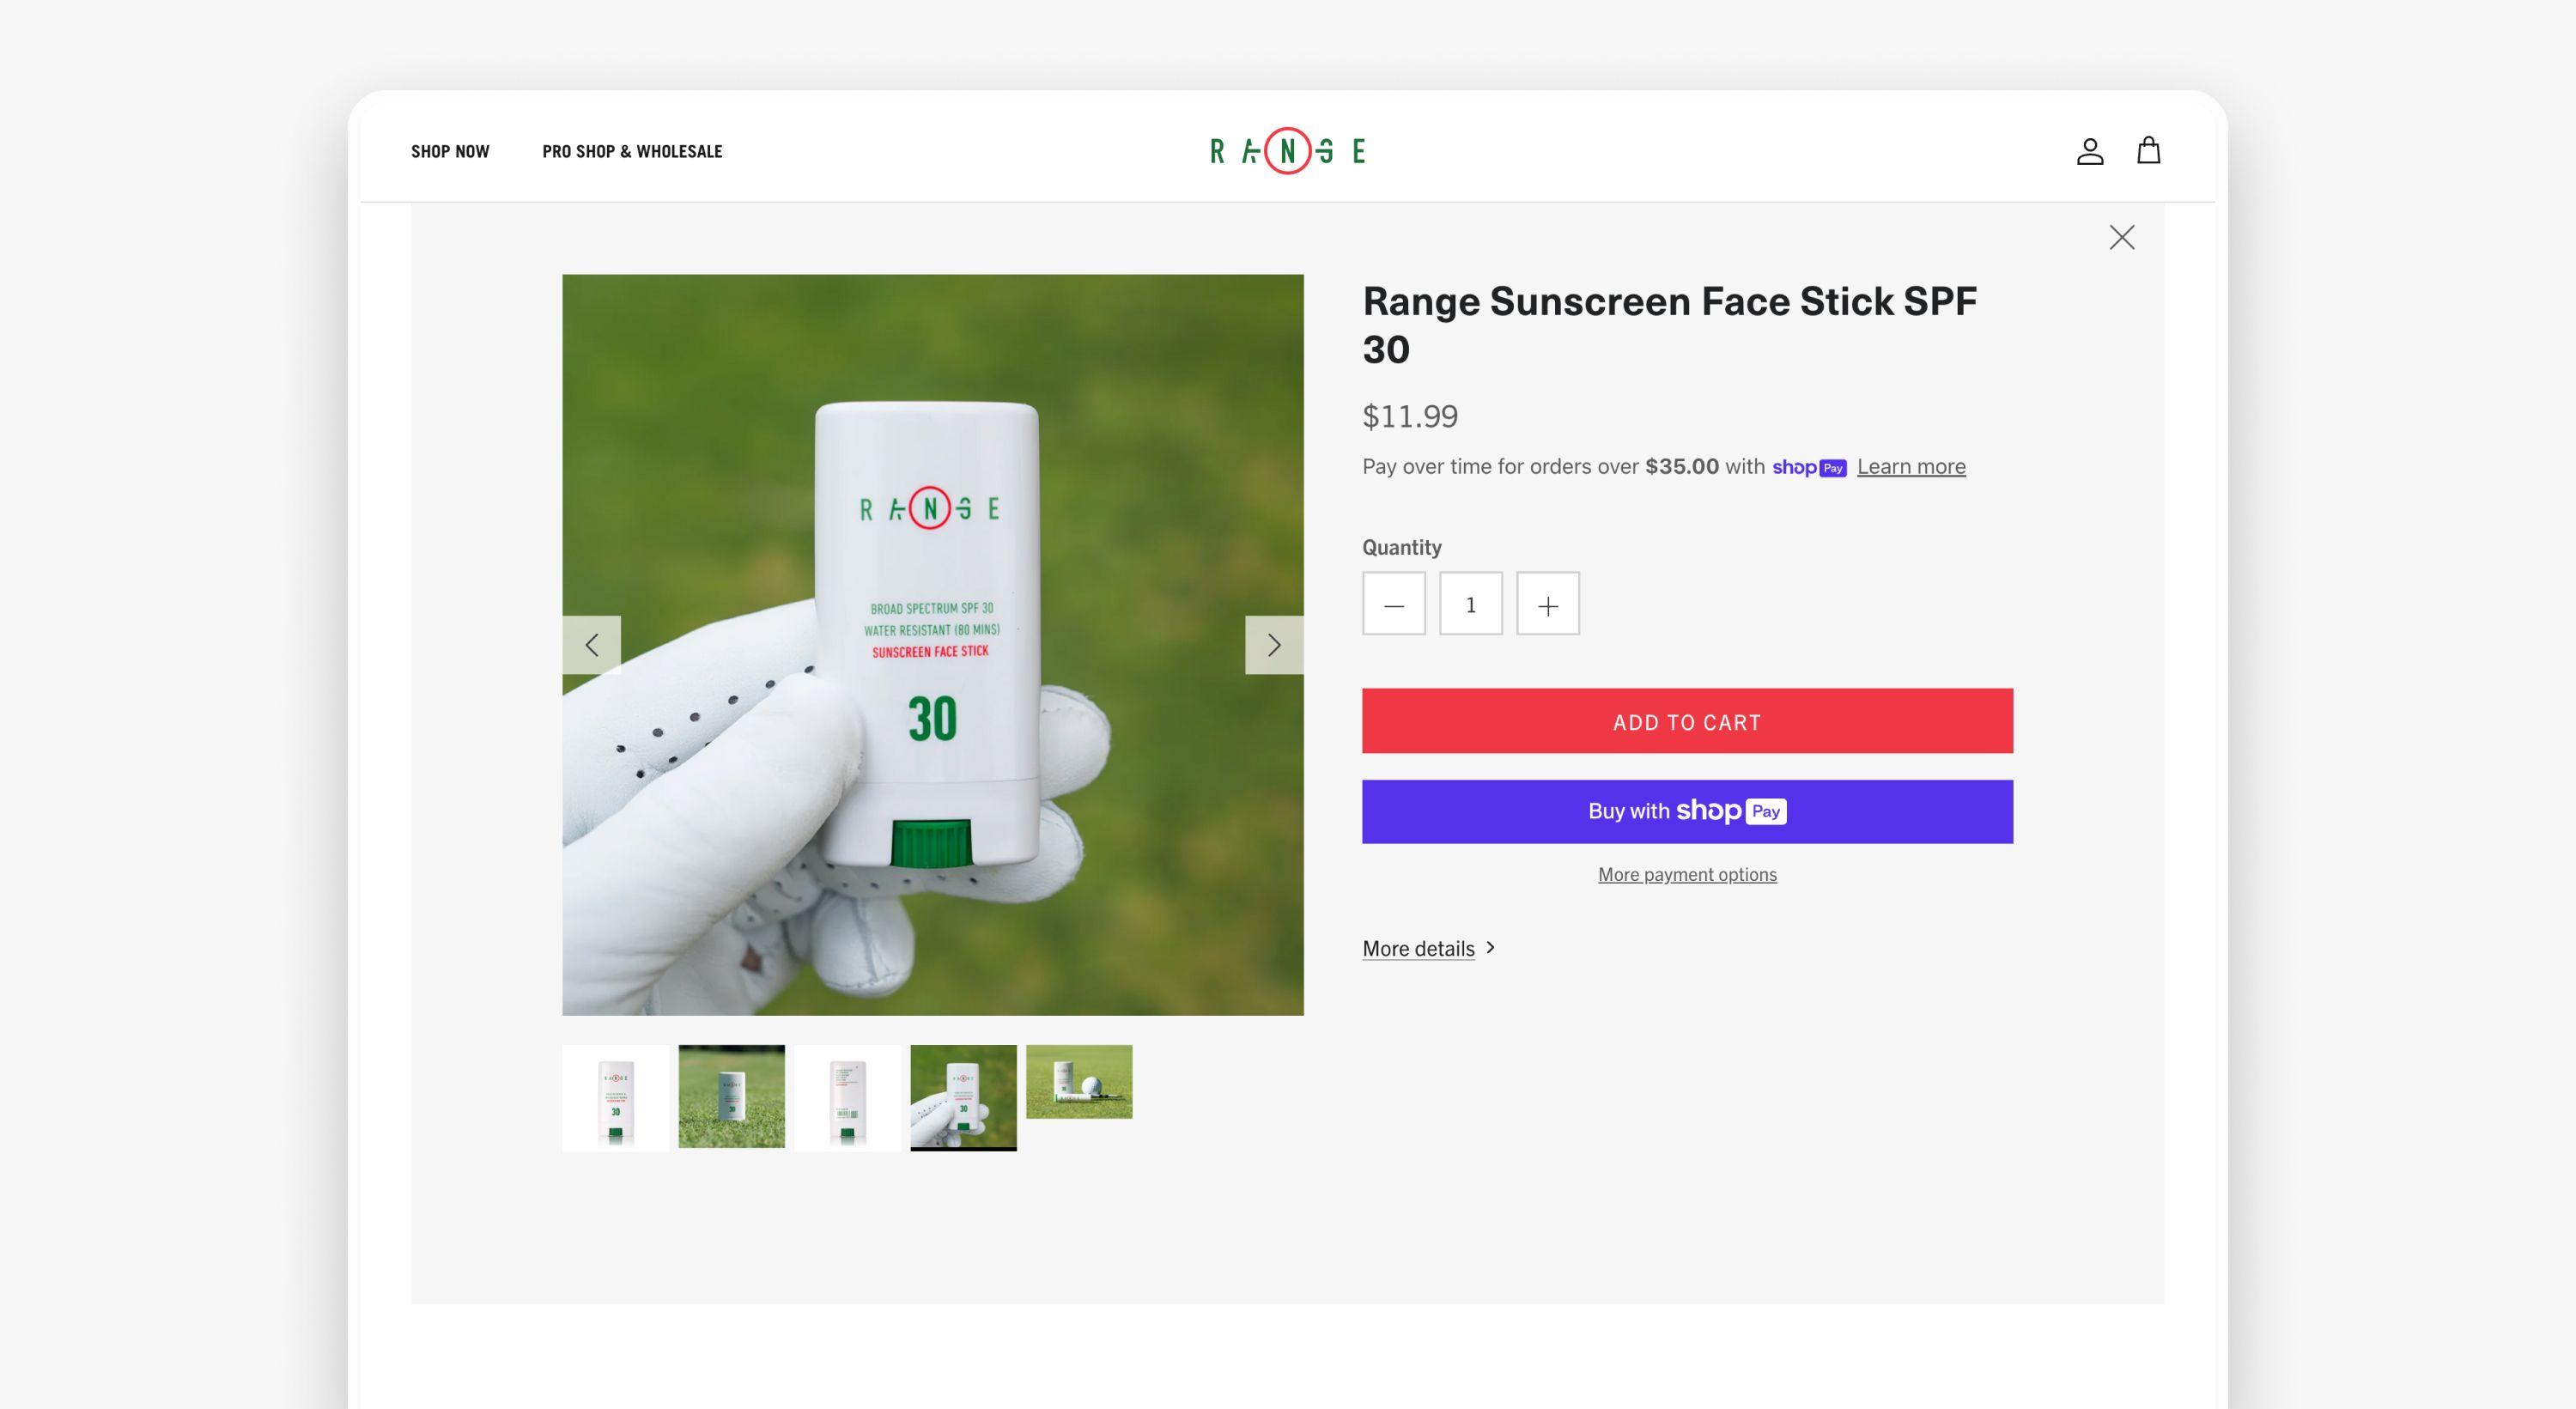The height and width of the screenshot is (1409, 2576).
Task: Open the account profile icon
Action: [2090, 150]
